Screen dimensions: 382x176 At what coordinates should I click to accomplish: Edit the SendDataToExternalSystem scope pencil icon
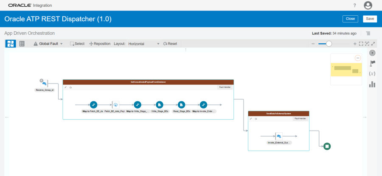(x=251, y=119)
